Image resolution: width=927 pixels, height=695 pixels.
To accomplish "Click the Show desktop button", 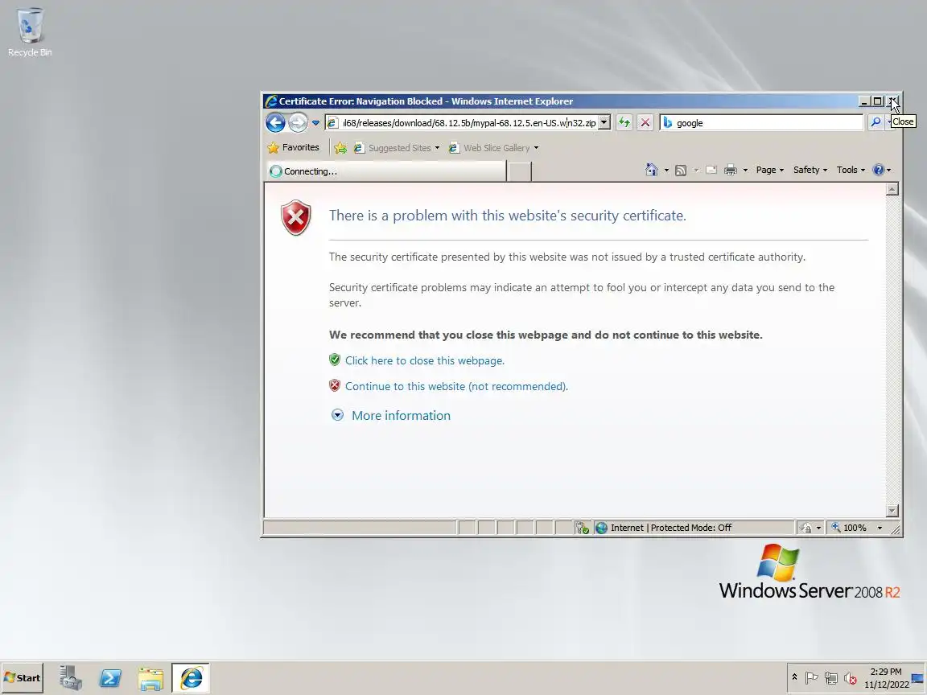I will coord(917,678).
